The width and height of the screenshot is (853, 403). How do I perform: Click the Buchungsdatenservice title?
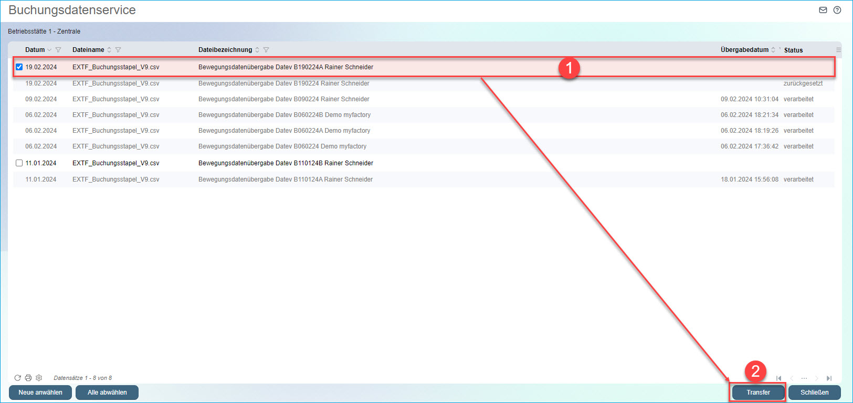[72, 10]
